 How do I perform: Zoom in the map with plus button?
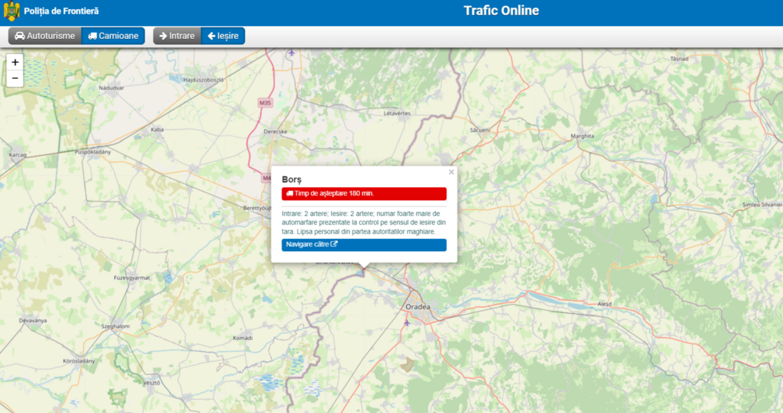(15, 62)
